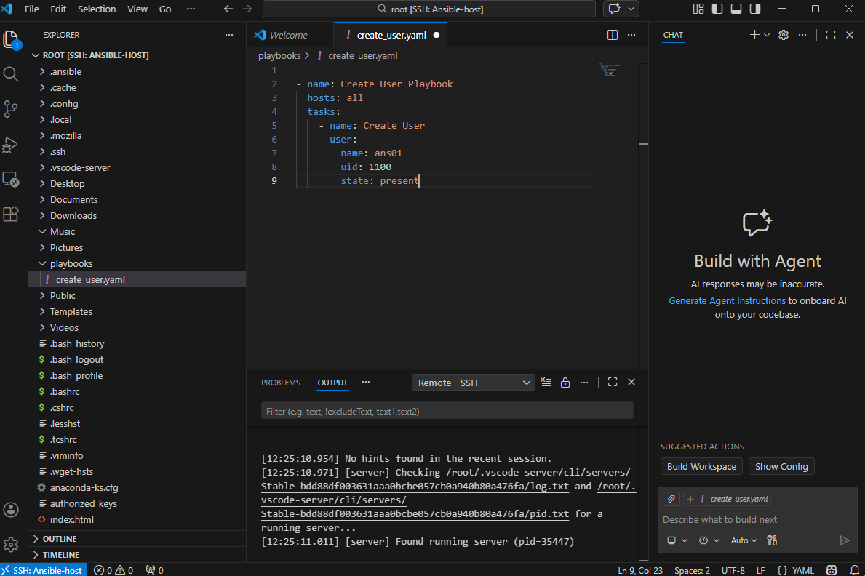Toggle secondary side bar visibility
865x576 pixels.
pos(755,9)
